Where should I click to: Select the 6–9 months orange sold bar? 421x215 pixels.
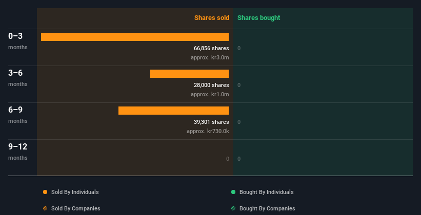point(174,111)
